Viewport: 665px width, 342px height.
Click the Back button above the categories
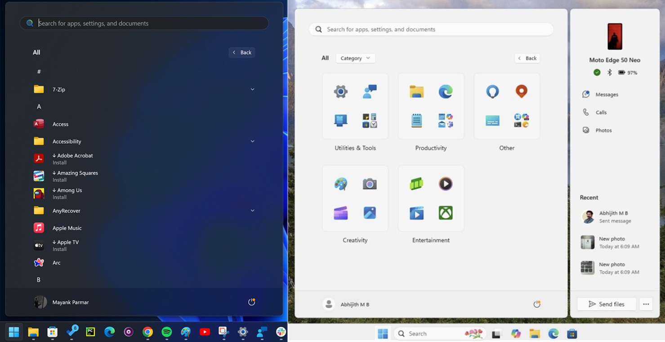tap(527, 58)
